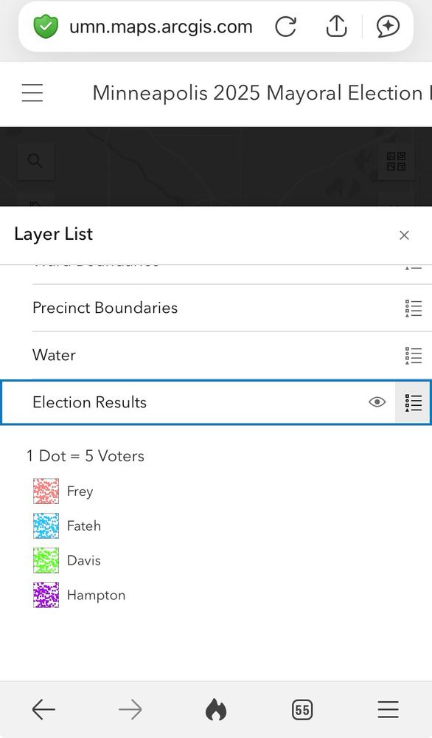Image resolution: width=432 pixels, height=738 pixels.
Task: Reload the umn.maps.arcgis.com page
Action: [287, 26]
